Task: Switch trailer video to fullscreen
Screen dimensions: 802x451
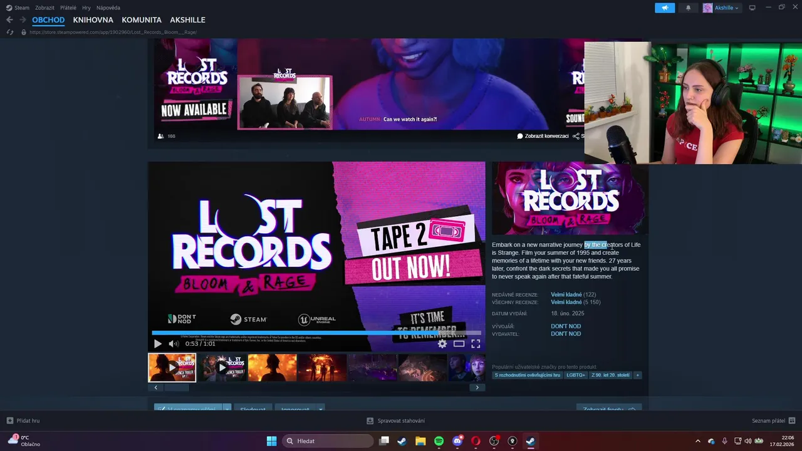Action: [476, 343]
